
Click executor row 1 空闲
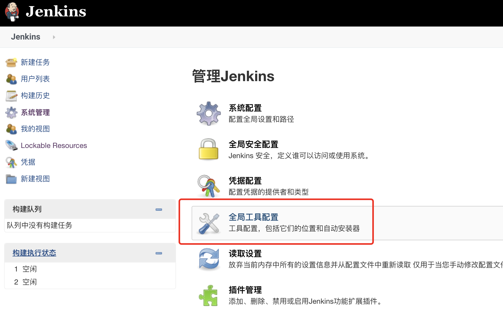26,269
